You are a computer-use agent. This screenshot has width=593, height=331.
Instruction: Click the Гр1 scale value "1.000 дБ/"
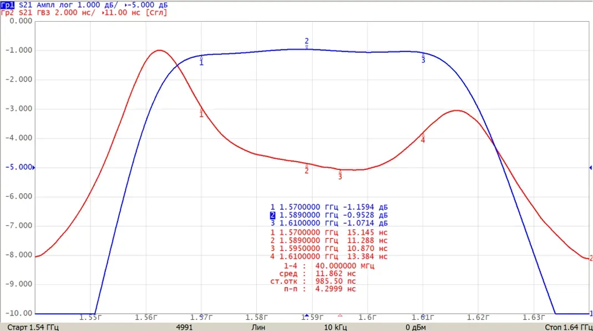(98, 5)
